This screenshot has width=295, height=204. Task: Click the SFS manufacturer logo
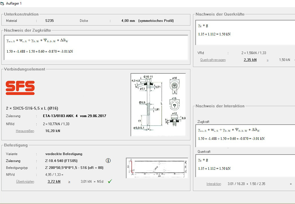(x=20, y=88)
